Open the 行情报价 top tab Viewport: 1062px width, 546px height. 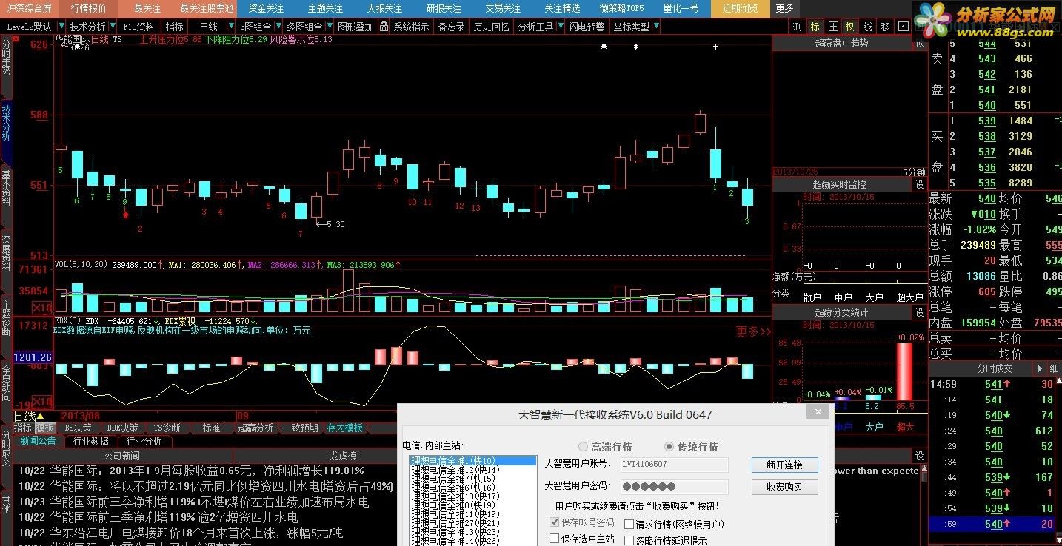pyautogui.click(x=88, y=8)
